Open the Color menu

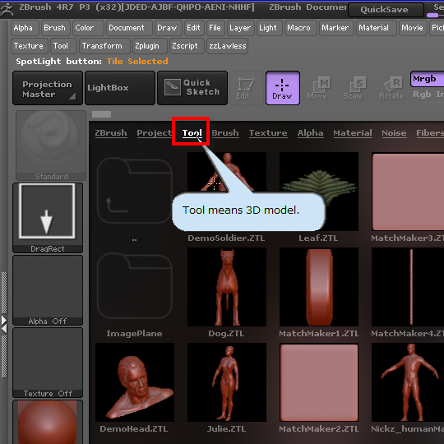point(88,28)
